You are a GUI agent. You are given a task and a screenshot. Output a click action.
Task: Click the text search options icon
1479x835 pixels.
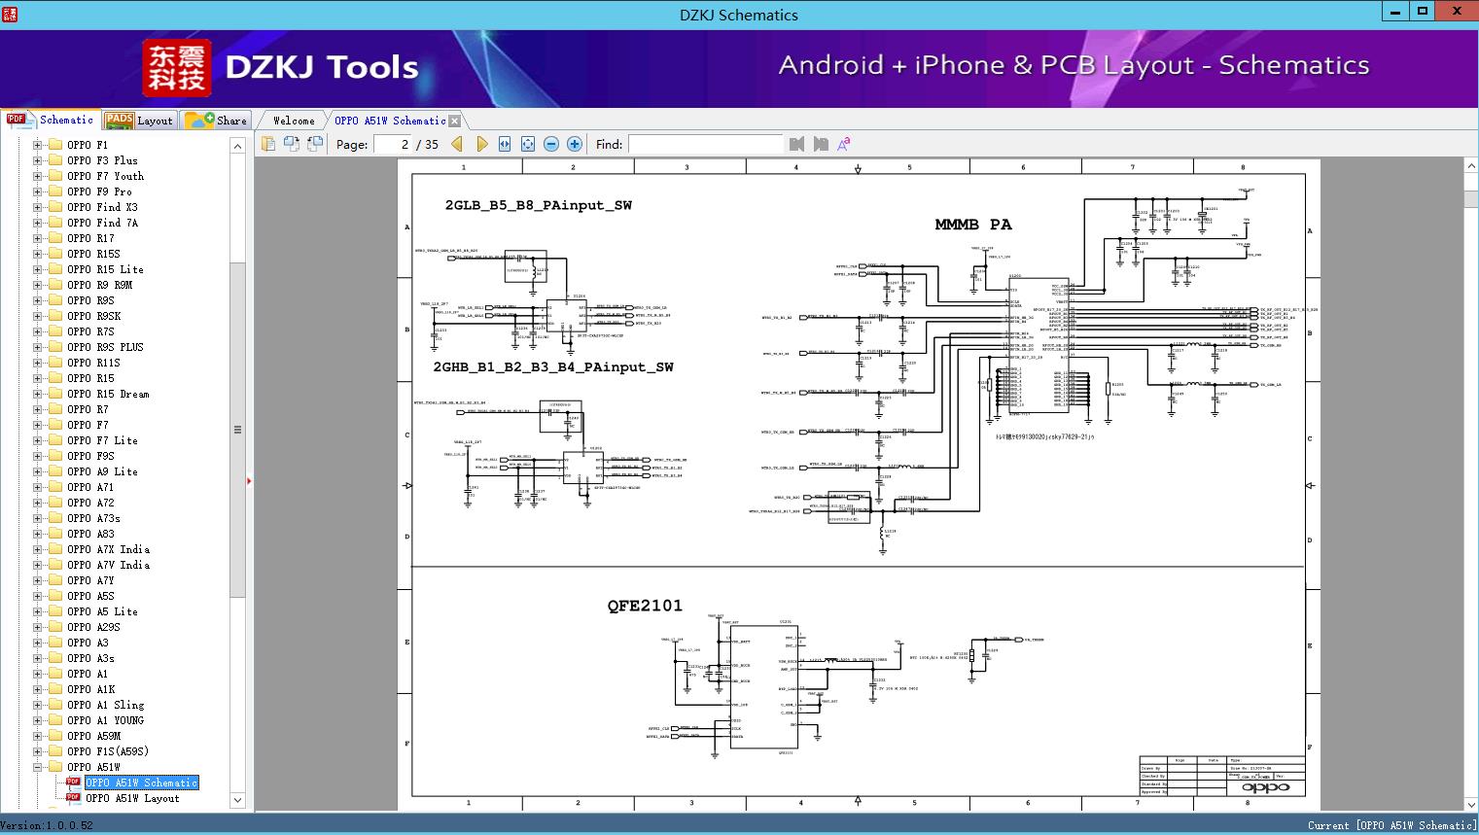(x=844, y=144)
